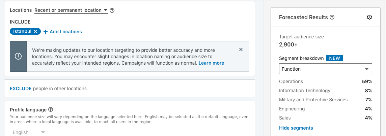Click the plus icon for Add Locations
The image size is (386, 136).
pyautogui.click(x=46, y=32)
